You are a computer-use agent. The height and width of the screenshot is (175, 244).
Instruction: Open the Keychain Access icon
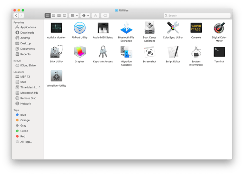103,52
